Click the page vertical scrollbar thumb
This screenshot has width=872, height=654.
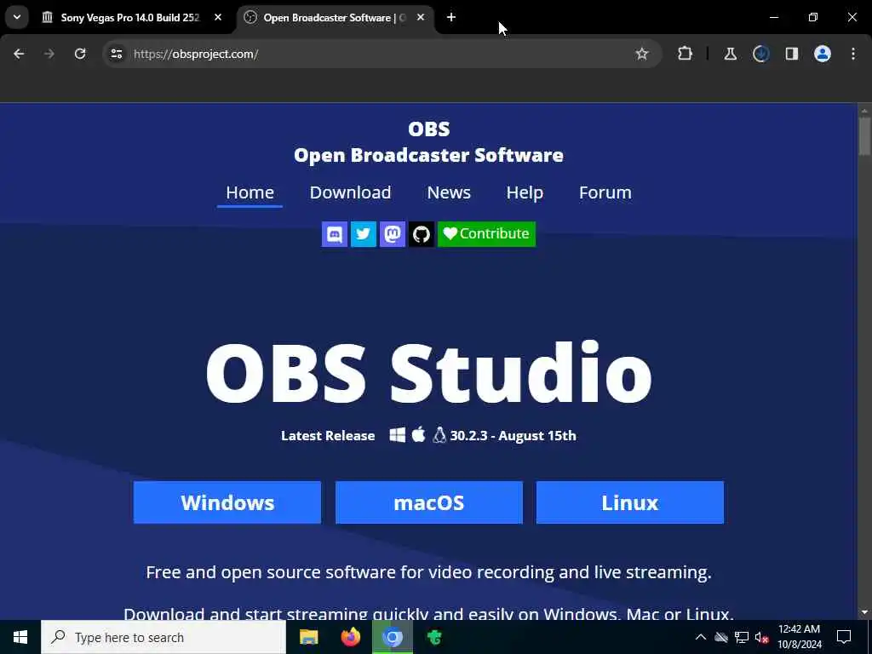864,136
